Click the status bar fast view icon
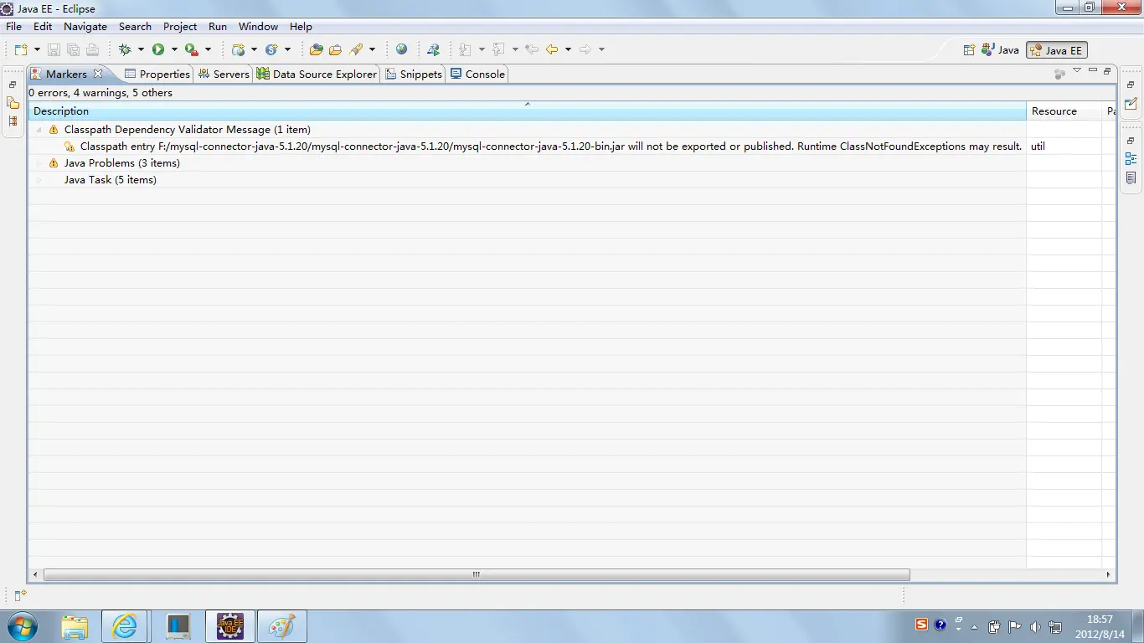The image size is (1144, 643). [x=21, y=595]
